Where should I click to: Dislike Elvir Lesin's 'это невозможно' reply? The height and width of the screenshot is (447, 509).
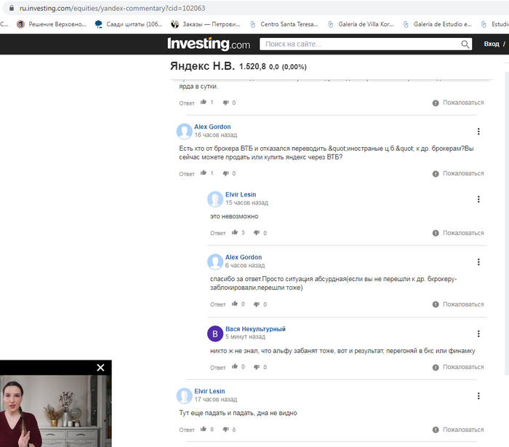257,233
